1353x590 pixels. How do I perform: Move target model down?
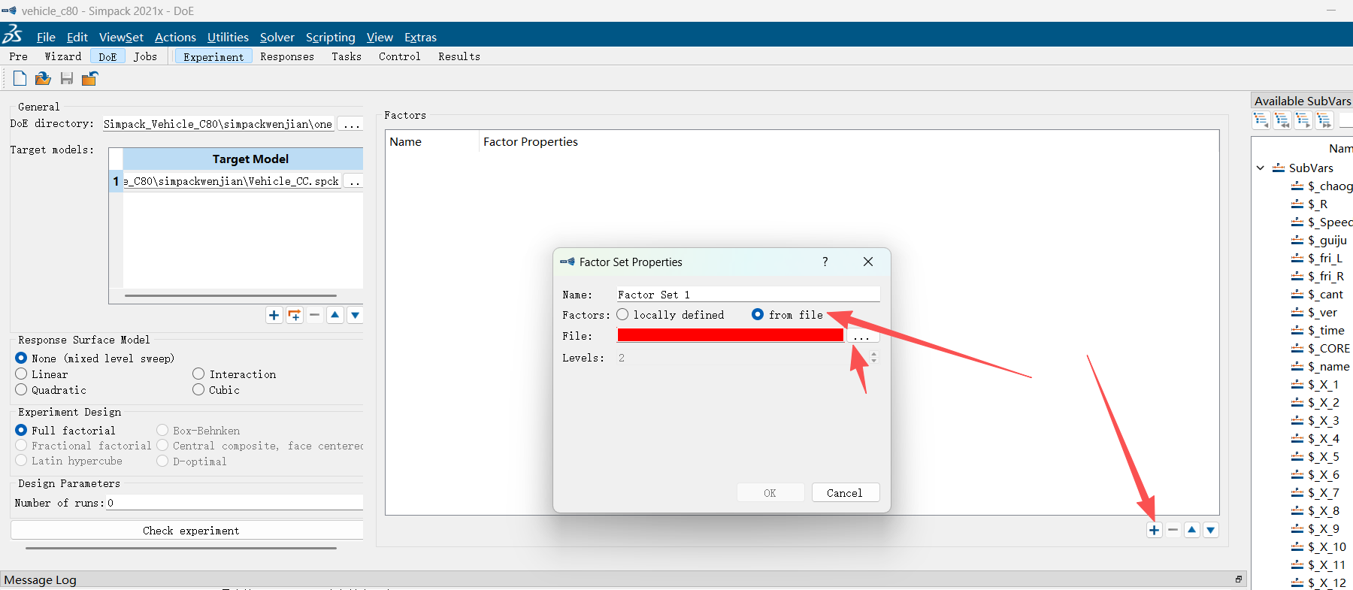pyautogui.click(x=356, y=316)
